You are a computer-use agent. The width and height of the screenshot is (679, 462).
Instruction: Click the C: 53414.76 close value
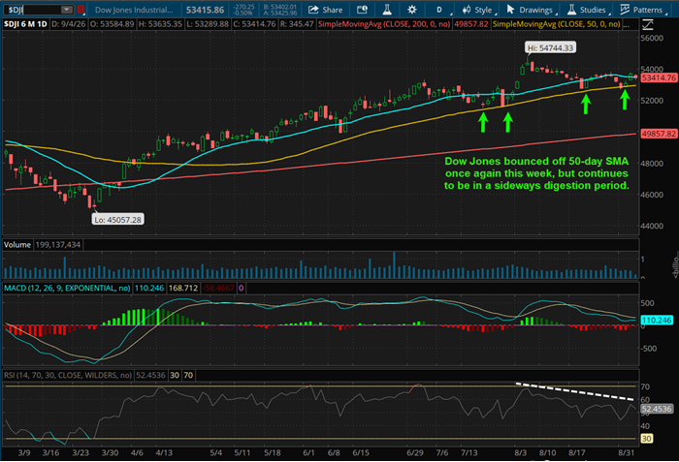tap(254, 24)
